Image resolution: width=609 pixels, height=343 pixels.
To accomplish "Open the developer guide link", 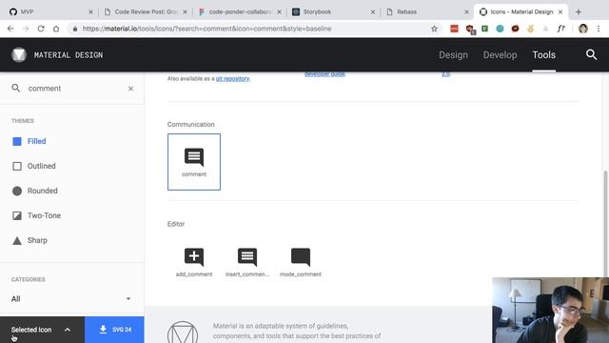I will [x=324, y=74].
